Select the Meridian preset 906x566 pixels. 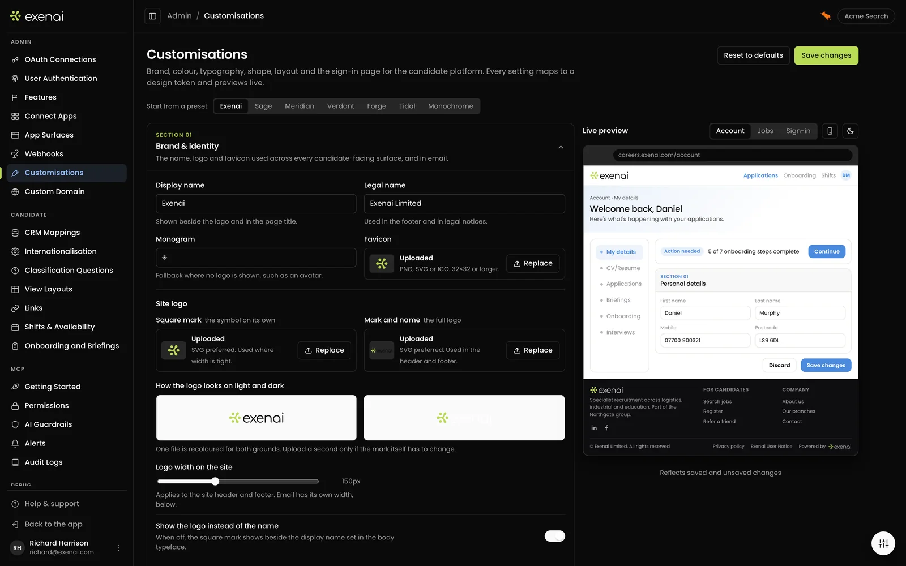coord(300,106)
